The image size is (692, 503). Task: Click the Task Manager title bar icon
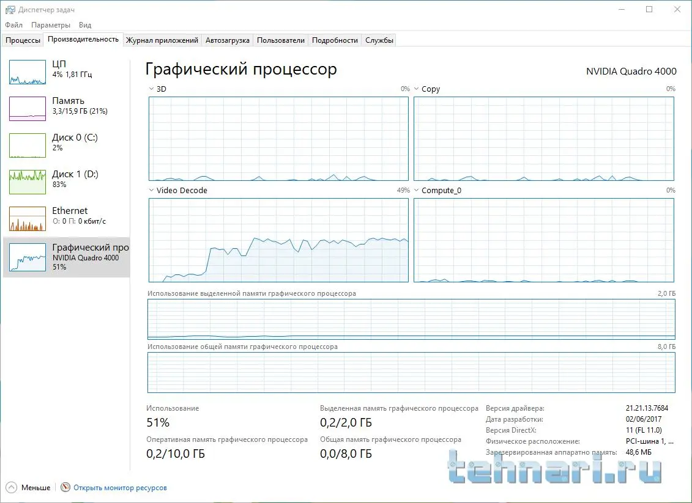10,10
